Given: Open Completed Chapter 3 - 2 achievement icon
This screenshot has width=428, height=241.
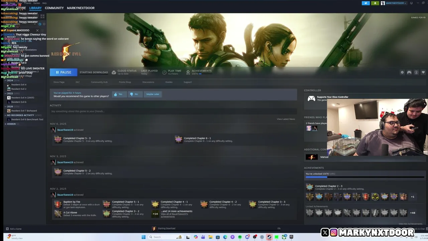Looking at the screenshot, I should click(x=107, y=214).
